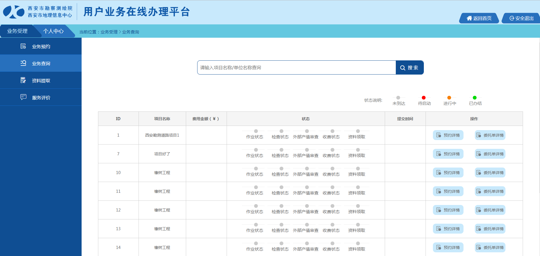
Task: Click the 业务预约 sidebar icon
Action: [x=23, y=46]
